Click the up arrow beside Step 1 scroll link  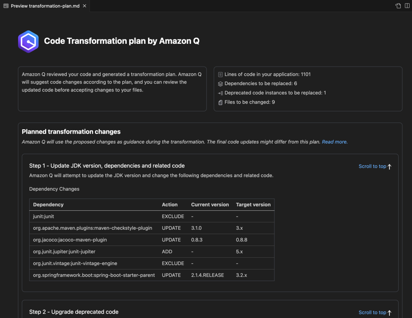click(389, 165)
